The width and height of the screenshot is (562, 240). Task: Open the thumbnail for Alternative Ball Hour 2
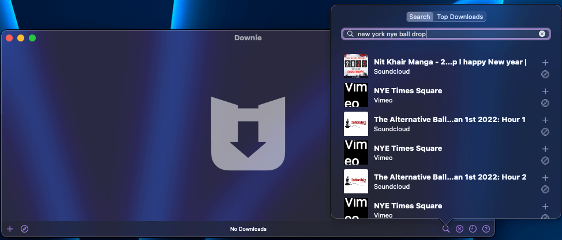click(356, 181)
